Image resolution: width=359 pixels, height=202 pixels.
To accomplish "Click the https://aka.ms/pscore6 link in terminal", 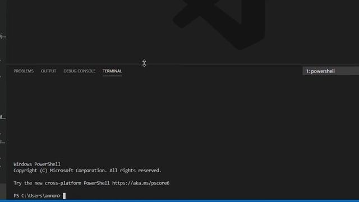I will click(141, 183).
